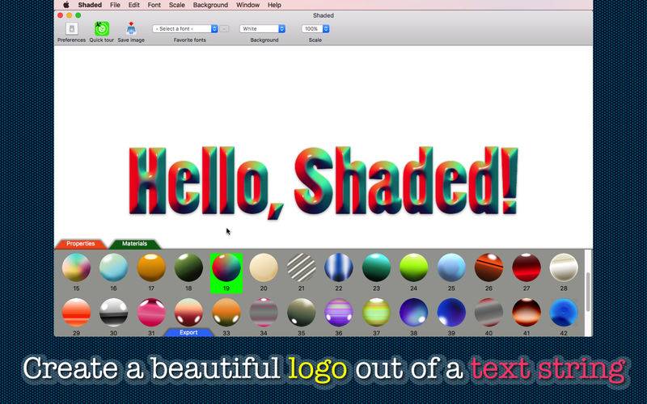
Task: Open the Font menu
Action: [154, 5]
